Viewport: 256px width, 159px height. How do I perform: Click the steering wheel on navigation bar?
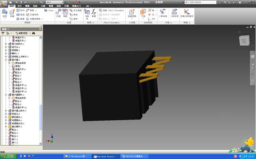(253, 57)
